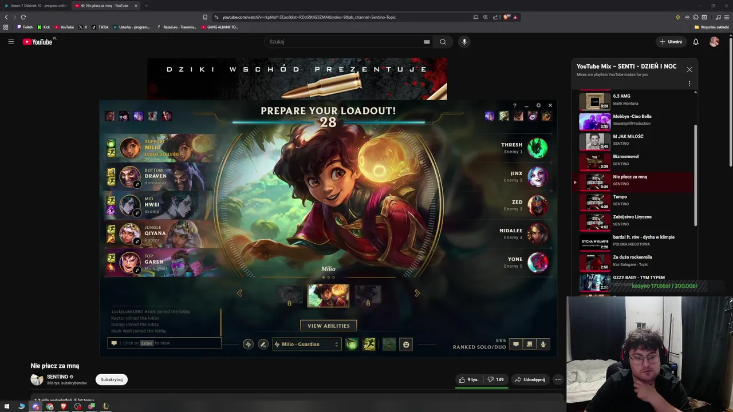Open 'Milio - Guardian' rune page dropdown
Image resolution: width=733 pixels, height=412 pixels.
307,344
